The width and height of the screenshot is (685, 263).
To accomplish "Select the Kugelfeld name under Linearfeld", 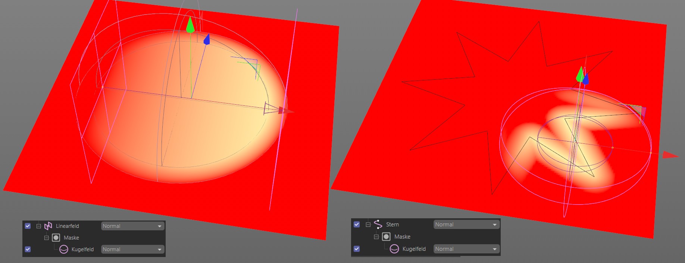I will pos(82,249).
